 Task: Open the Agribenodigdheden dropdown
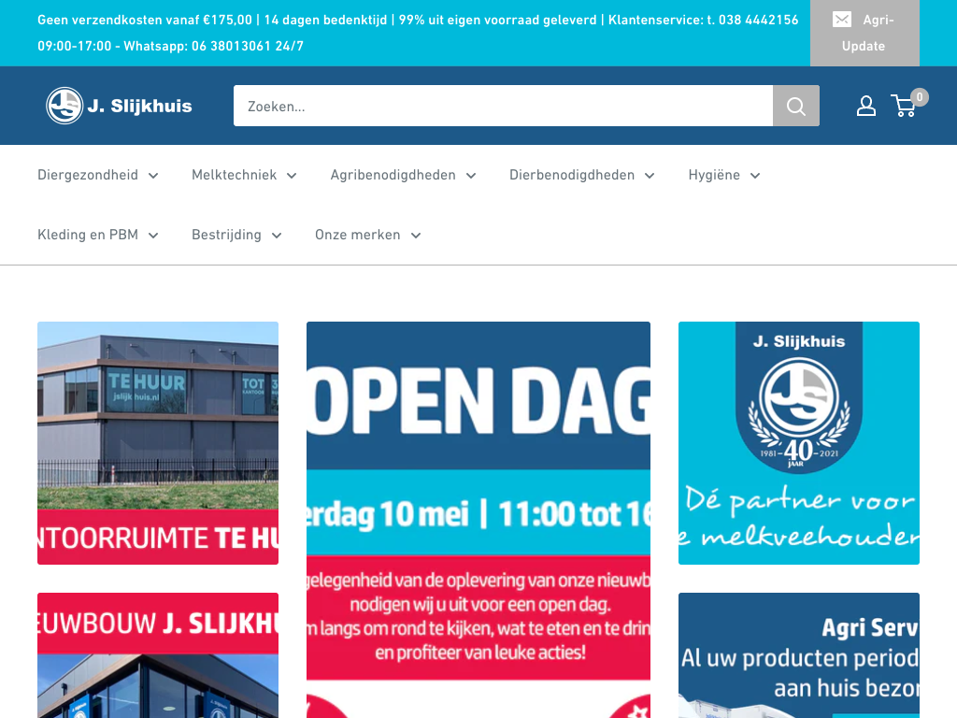coord(402,175)
